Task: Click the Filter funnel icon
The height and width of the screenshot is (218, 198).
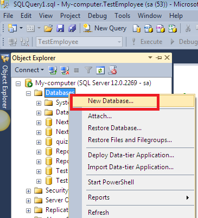Action: click(x=88, y=70)
